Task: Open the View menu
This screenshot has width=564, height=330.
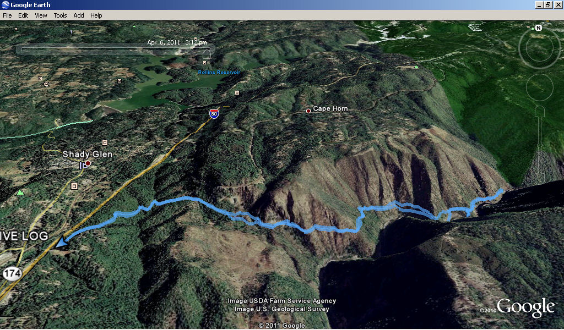Action: (41, 15)
